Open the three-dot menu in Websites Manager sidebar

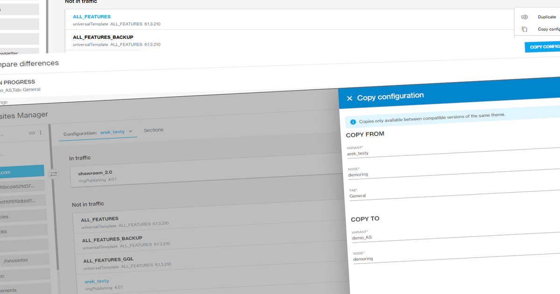coord(41,133)
